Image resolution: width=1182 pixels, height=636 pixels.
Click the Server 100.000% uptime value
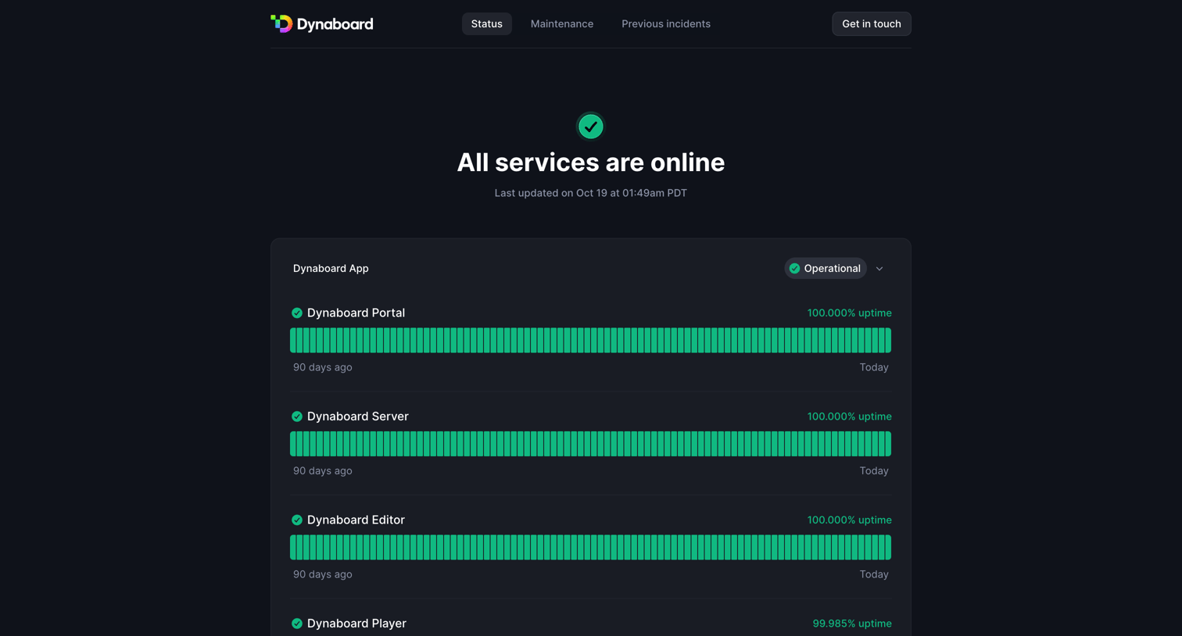click(850, 416)
